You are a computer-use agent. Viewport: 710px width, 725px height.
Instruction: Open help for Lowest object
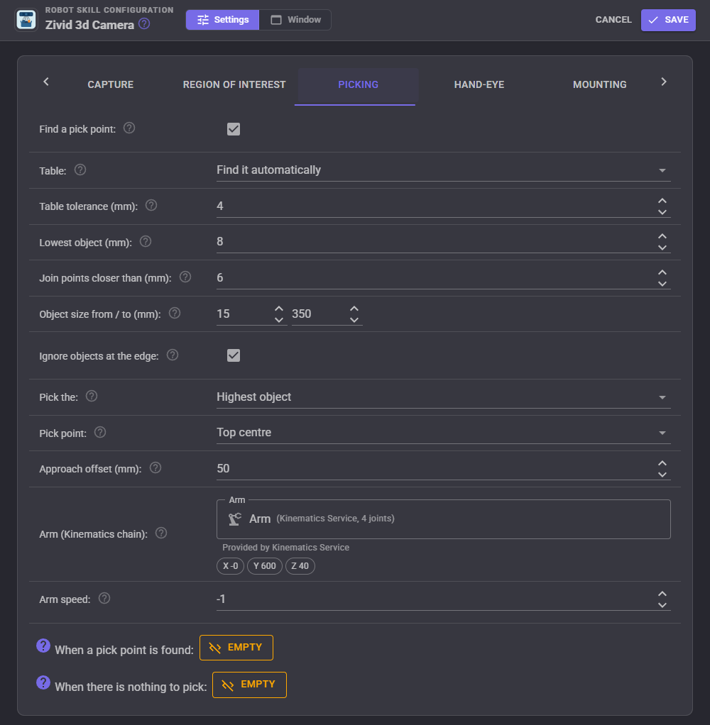[x=146, y=241]
